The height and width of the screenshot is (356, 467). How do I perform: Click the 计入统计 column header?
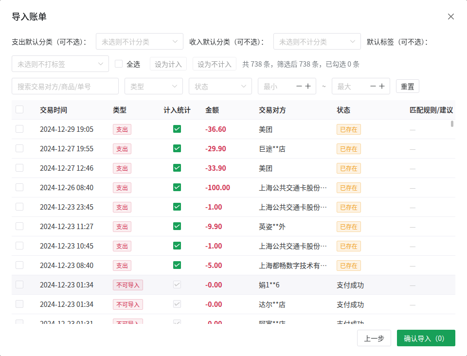(x=177, y=110)
